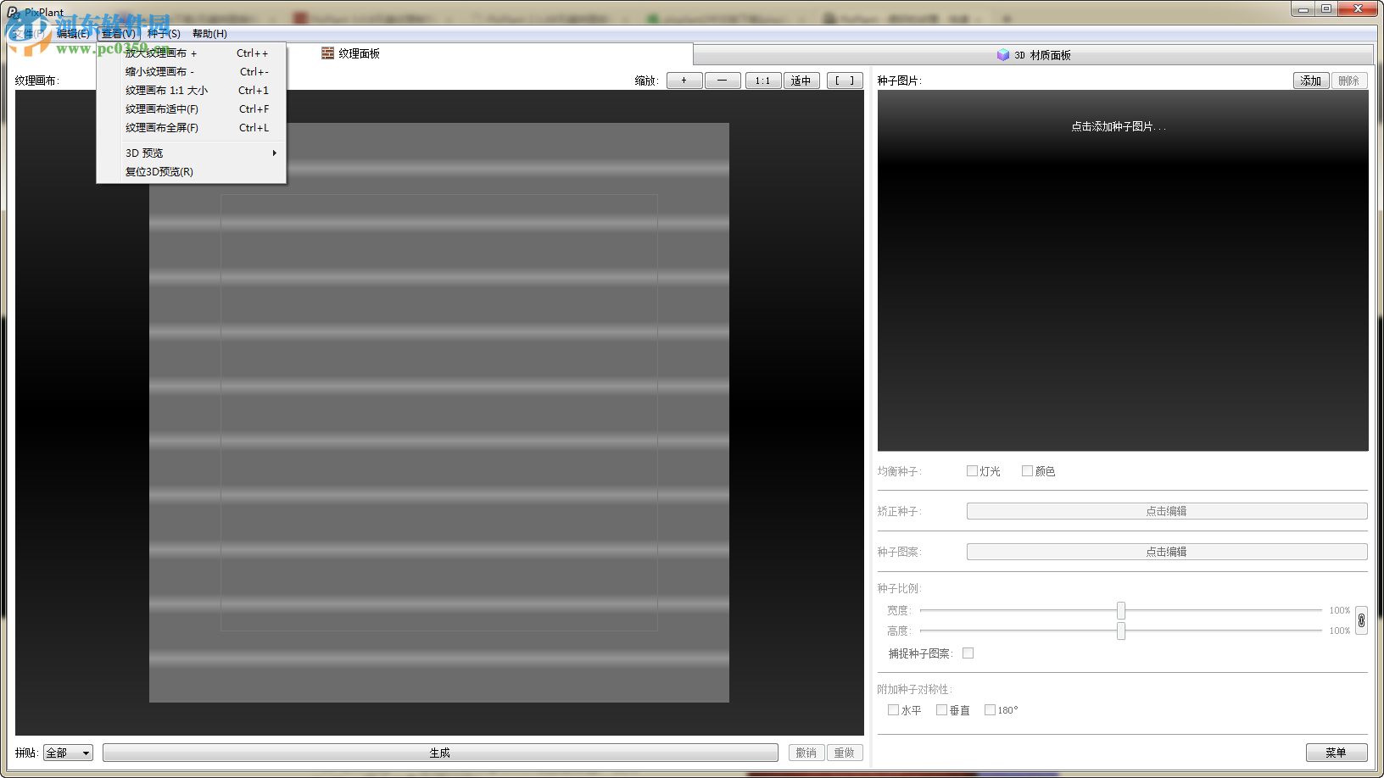Click 点击编辑 next to 种子图案
1384x778 pixels.
[x=1167, y=552]
